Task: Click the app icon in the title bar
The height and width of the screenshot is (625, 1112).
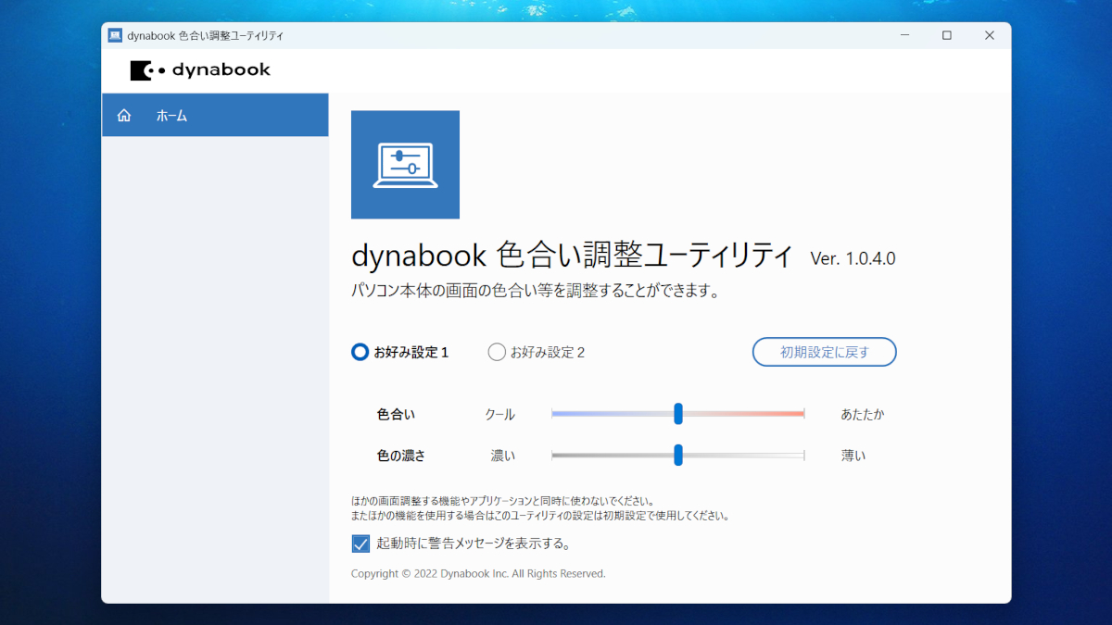Action: pyautogui.click(x=116, y=34)
